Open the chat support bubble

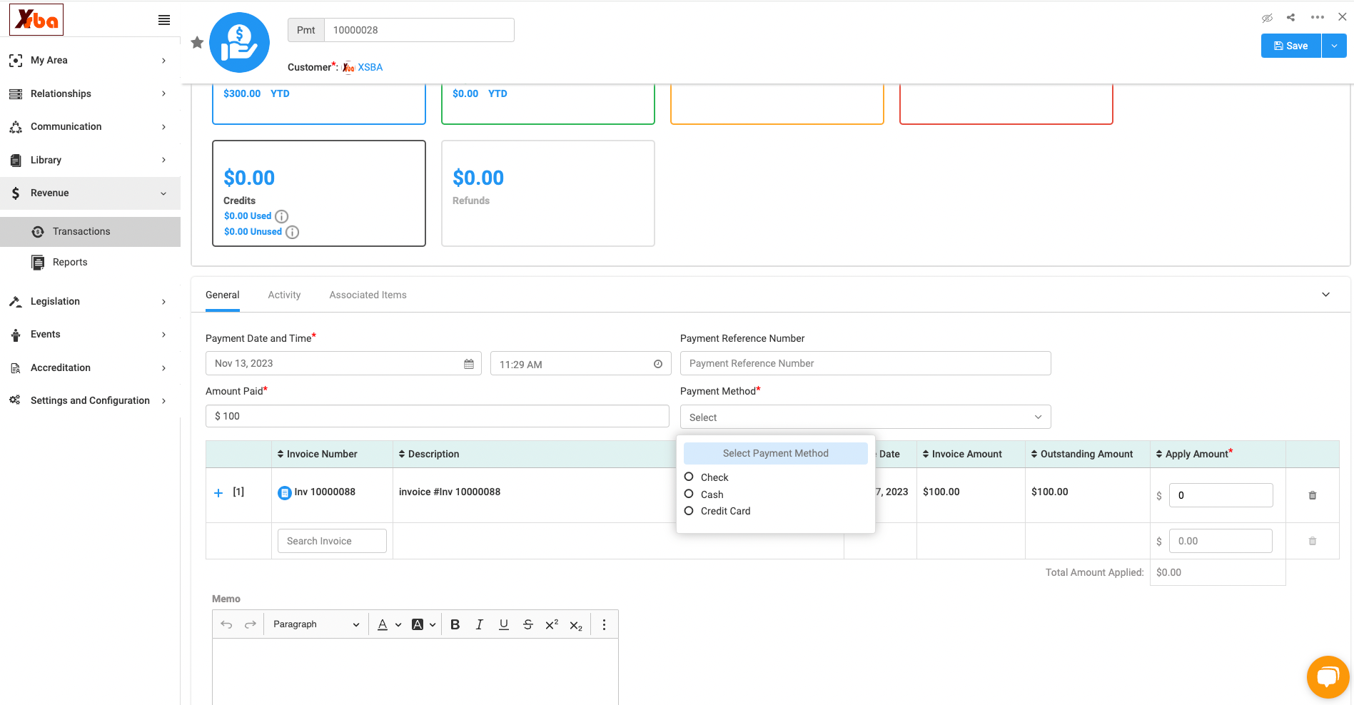[x=1328, y=676]
